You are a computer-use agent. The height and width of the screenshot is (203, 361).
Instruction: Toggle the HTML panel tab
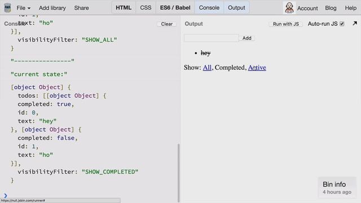pyautogui.click(x=124, y=7)
